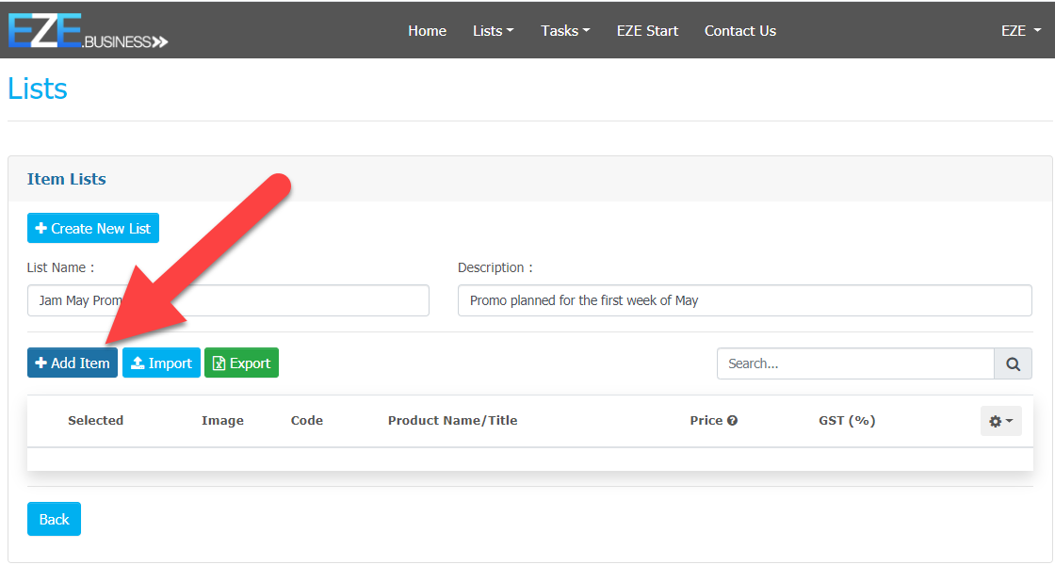The height and width of the screenshot is (565, 1055).
Task: Open the EZE Start menu item
Action: click(x=647, y=31)
